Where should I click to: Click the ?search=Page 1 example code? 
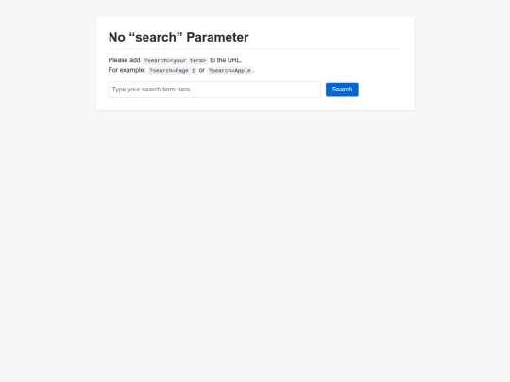coord(172,71)
